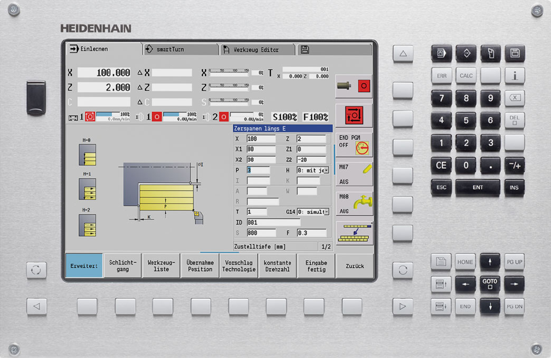Move the cursor left with the left arrow key
Viewport: 551px width, 358px height.
(x=465, y=284)
